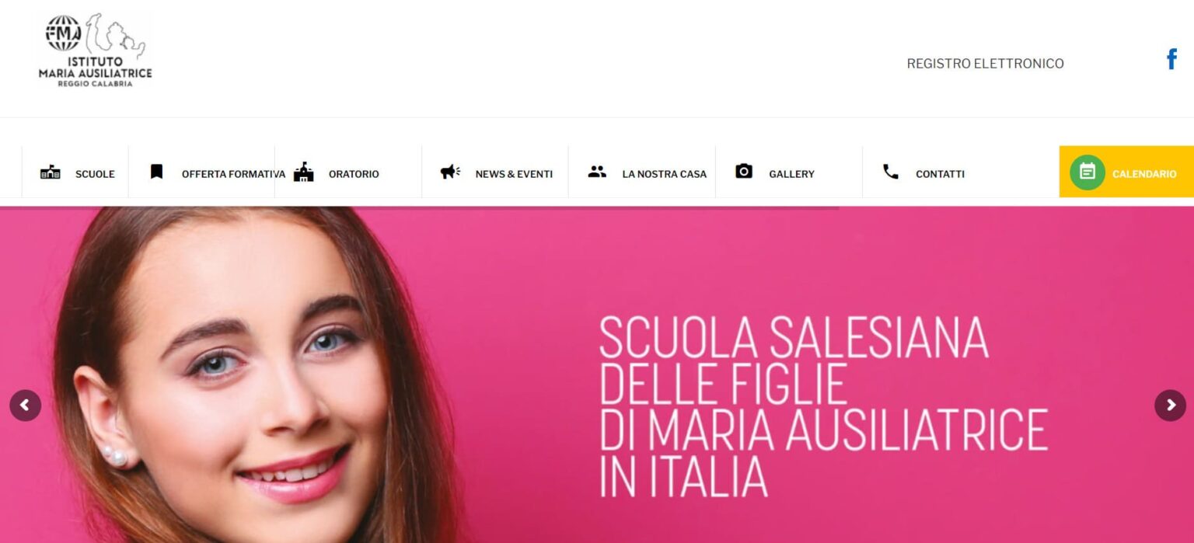Click the bookmark icon for Offerta Formativa
The height and width of the screenshot is (543, 1194).
point(156,172)
